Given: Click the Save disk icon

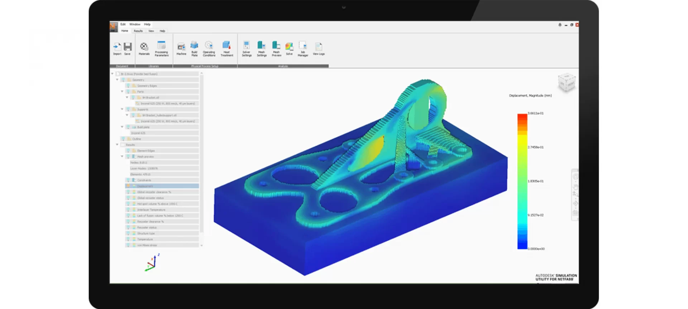Looking at the screenshot, I should click(128, 46).
